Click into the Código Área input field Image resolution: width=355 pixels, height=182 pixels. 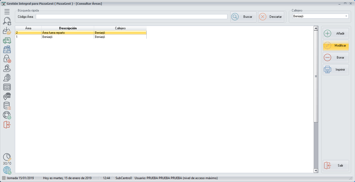click(131, 17)
